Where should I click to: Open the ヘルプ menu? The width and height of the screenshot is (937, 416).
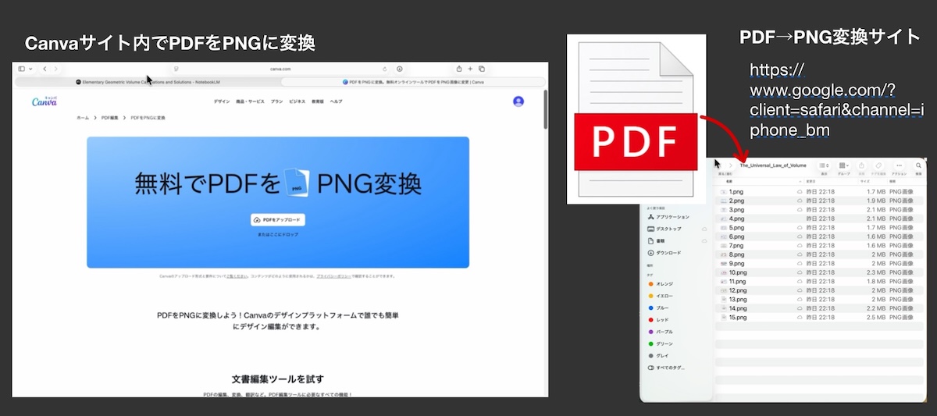pyautogui.click(x=336, y=101)
